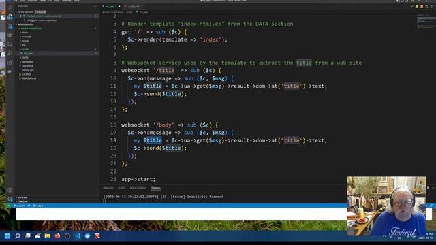This screenshot has width=436, height=245.
Task: Click the webcam overlay video thumbnail
Action: point(386,206)
